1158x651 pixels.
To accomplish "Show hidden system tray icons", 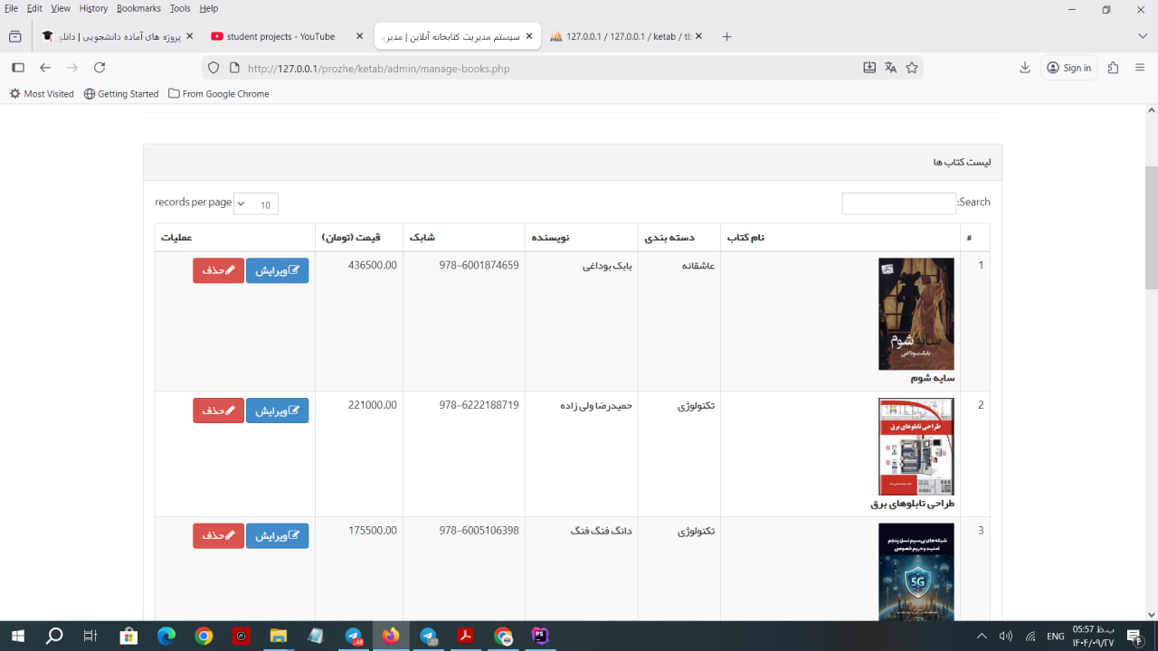I will [x=982, y=637].
